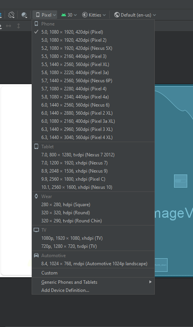Choose the Nexus 7 2012 tablet
The width and height of the screenshot is (193, 327).
(93, 155)
